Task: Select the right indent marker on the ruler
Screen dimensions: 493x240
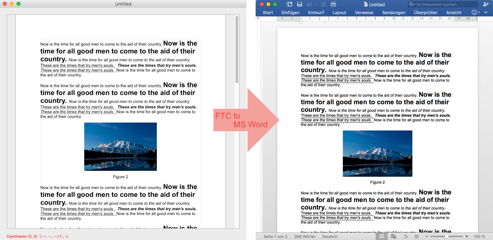Action: click(454, 20)
